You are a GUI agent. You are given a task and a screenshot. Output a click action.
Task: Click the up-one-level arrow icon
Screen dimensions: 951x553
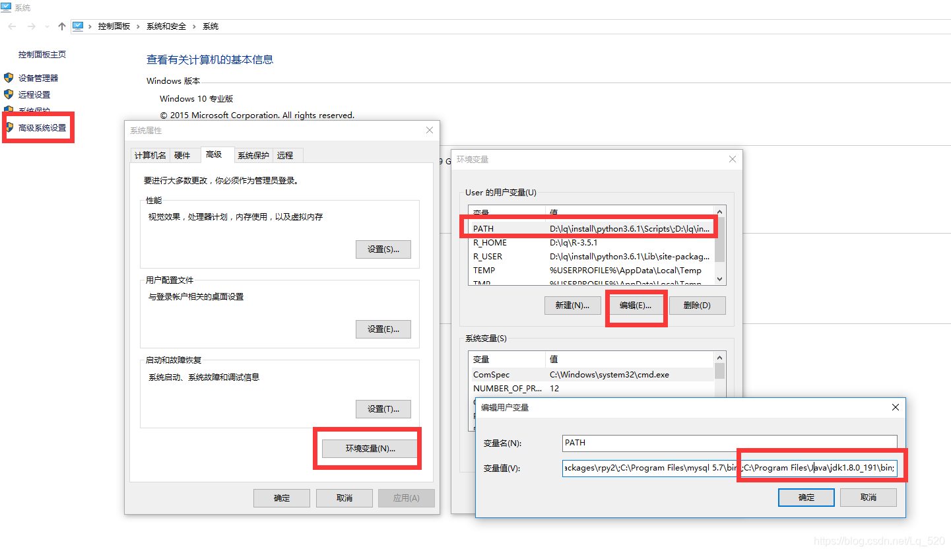[x=62, y=26]
